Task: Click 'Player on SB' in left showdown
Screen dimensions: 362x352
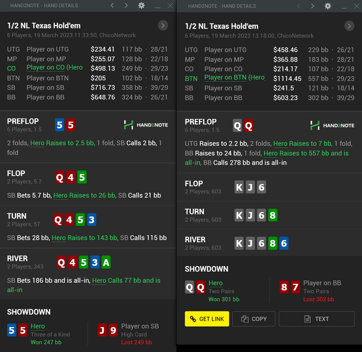Action: click(x=140, y=326)
